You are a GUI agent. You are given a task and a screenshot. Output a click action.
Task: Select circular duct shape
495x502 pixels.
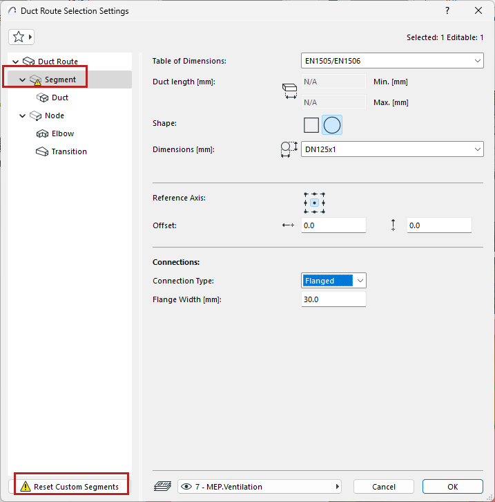[x=332, y=125]
